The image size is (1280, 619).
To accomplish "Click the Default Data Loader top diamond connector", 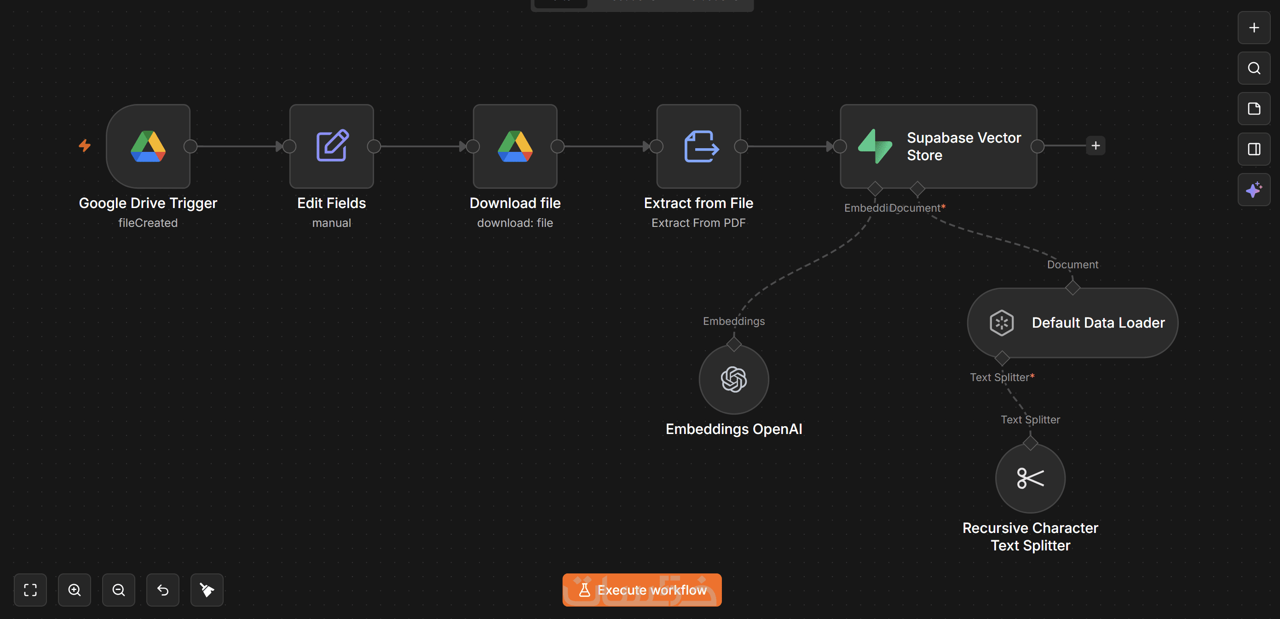I will coord(1073,287).
